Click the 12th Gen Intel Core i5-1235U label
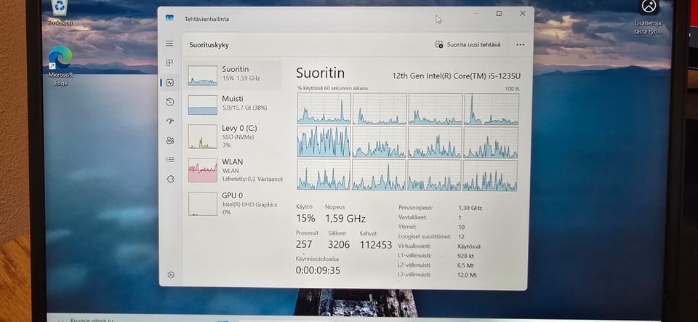Image resolution: width=698 pixels, height=322 pixels. (457, 76)
